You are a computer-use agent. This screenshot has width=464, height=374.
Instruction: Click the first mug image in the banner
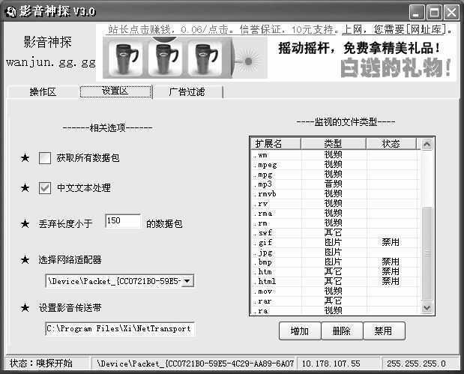(x=125, y=57)
